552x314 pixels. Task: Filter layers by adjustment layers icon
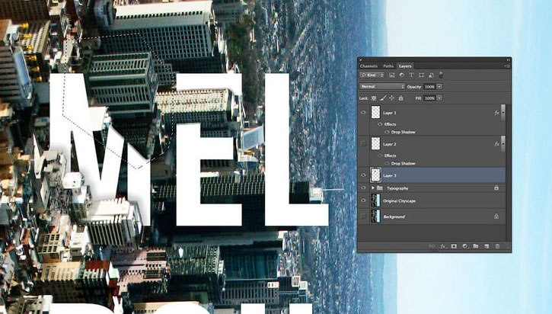click(401, 75)
